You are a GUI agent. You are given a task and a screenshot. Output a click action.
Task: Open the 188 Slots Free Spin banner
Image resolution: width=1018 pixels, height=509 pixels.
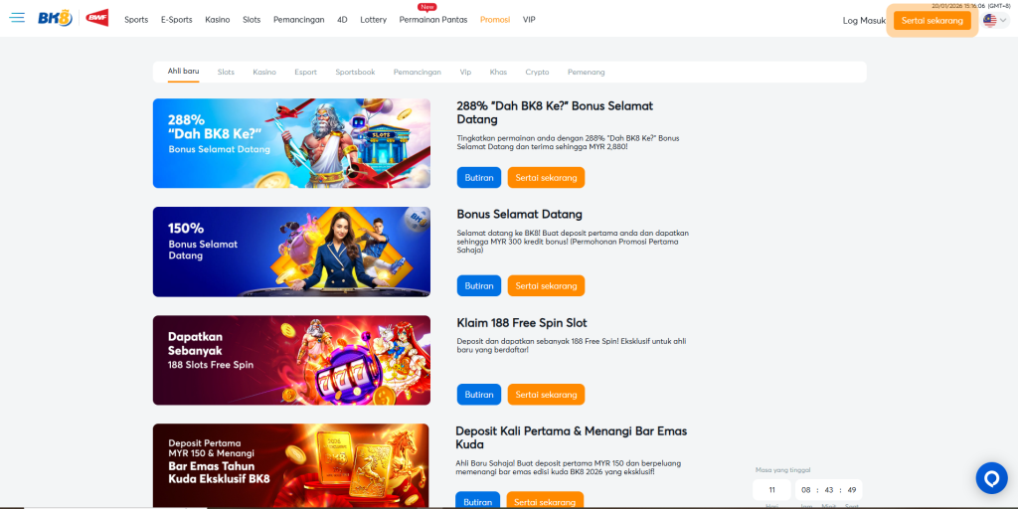click(291, 360)
